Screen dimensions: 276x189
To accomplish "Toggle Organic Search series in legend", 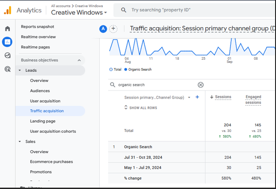I will point(138,70).
